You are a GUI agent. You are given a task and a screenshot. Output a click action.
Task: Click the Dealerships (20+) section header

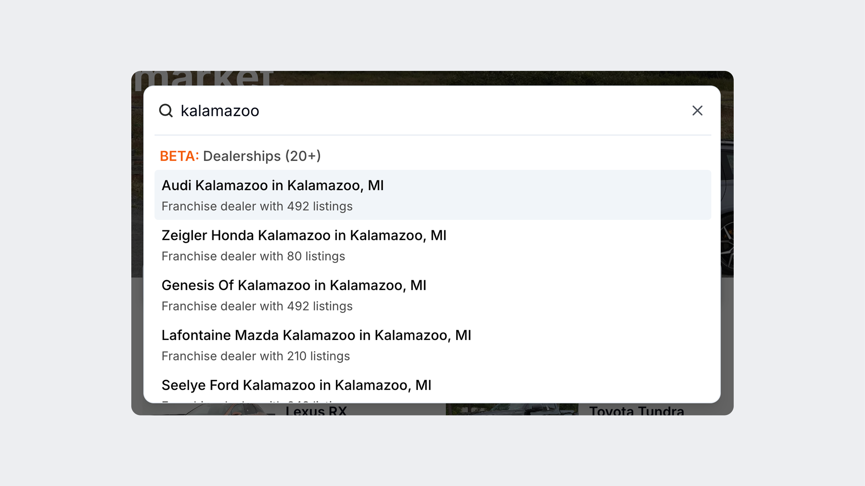[262, 156]
